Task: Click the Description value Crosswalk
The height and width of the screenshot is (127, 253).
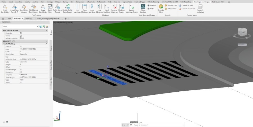Action: (x=34, y=54)
